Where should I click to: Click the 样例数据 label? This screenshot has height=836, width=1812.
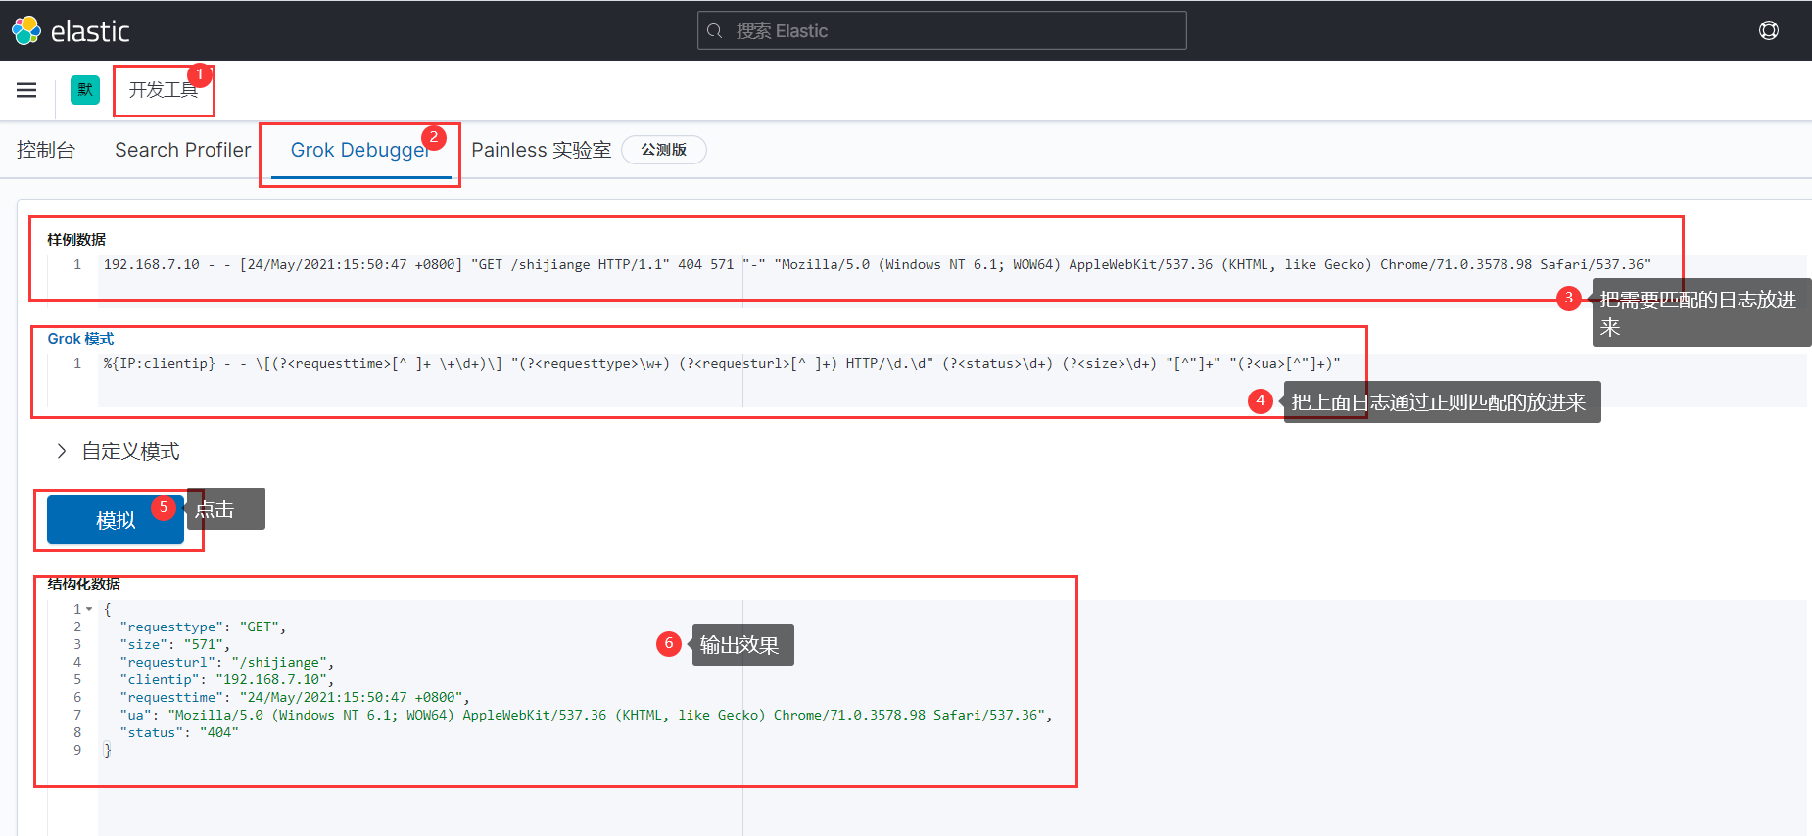click(x=76, y=239)
